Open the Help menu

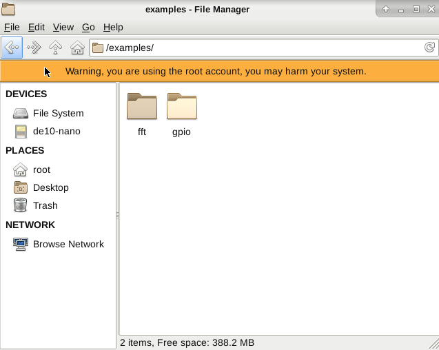(113, 27)
